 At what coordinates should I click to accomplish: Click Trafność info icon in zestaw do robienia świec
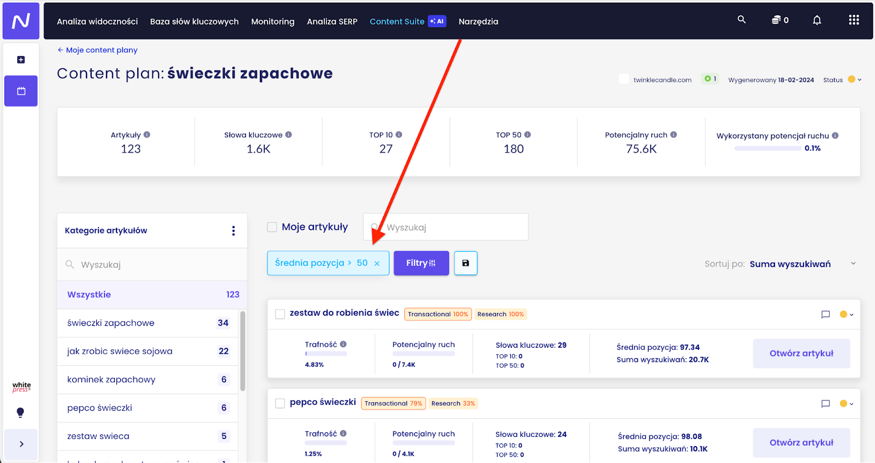tap(343, 344)
